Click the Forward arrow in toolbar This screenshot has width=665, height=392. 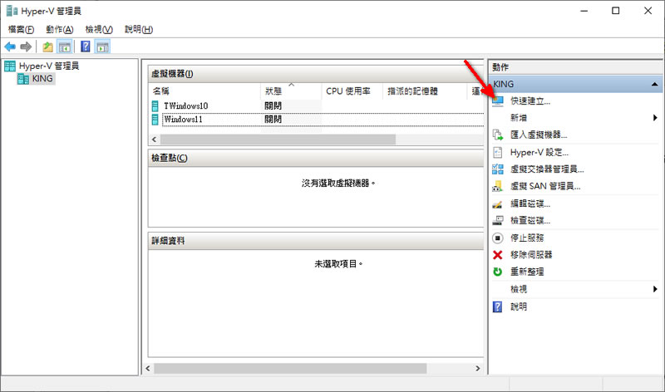[x=26, y=47]
